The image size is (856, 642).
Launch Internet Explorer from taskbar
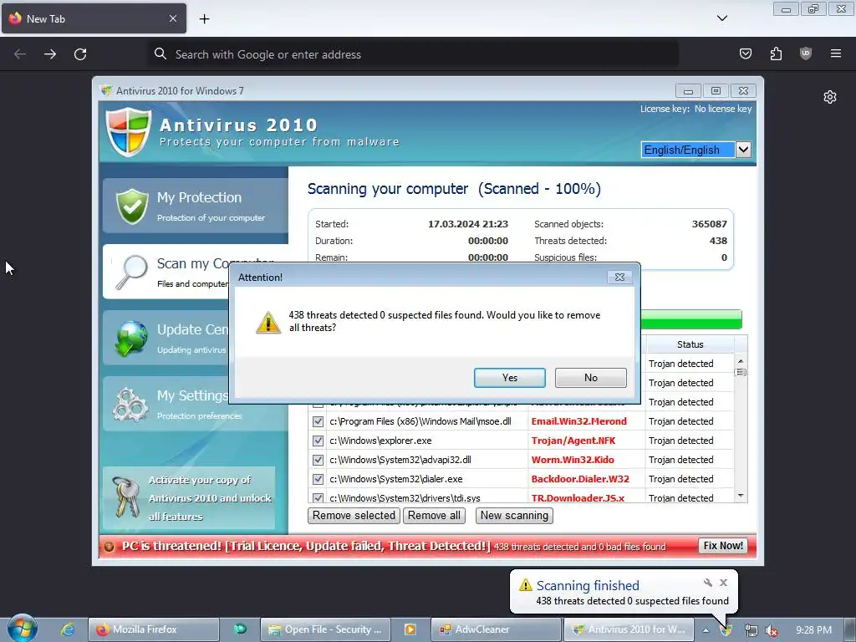tap(67, 629)
